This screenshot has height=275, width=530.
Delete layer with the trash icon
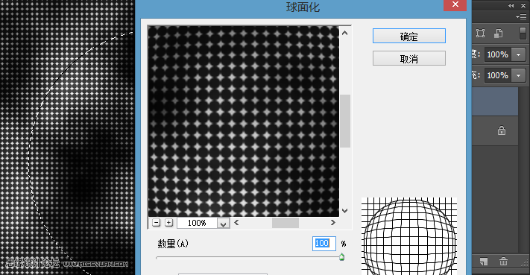click(x=503, y=261)
